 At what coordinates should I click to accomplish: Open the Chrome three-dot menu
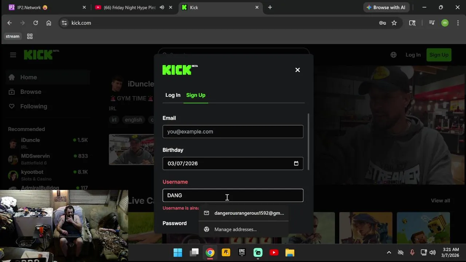pos(458,23)
